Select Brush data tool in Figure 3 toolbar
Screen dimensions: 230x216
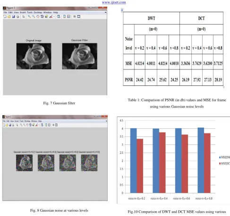[51, 17]
